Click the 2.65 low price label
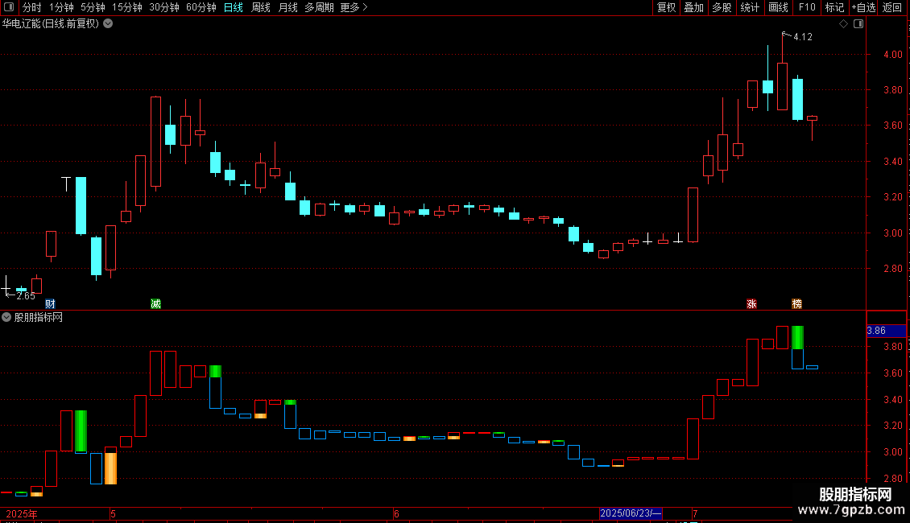This screenshot has height=523, width=910. [x=26, y=296]
